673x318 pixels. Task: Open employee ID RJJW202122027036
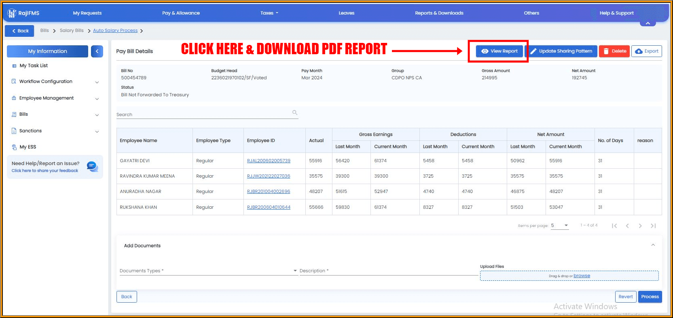point(269,176)
